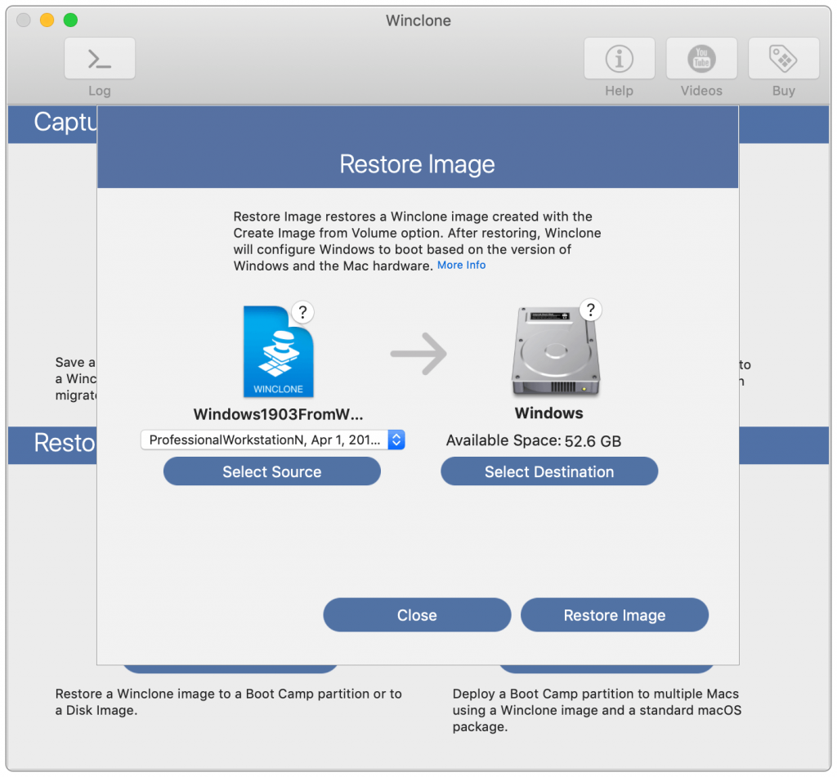Click the stepper arrows next to the version selector
837x777 pixels.
click(396, 440)
